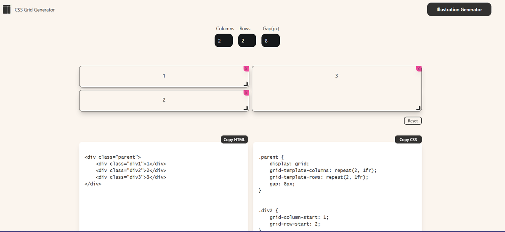Screen dimensions: 505x232
Task: Remove grid cell 3 with its pink X
Action: [x=419, y=69]
